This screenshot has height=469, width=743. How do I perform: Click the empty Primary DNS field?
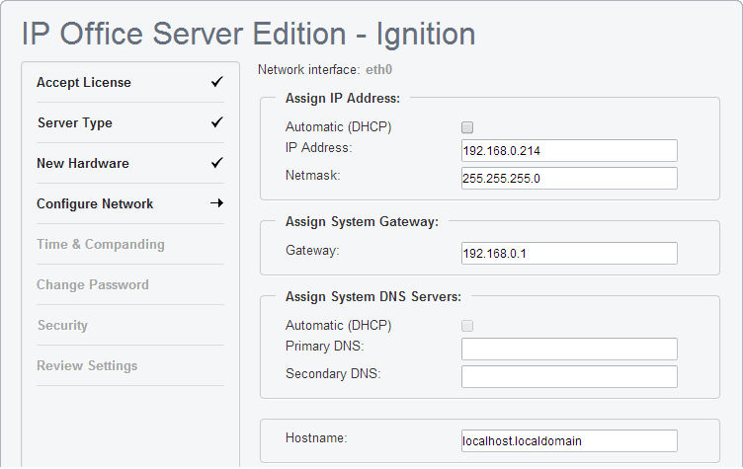(x=569, y=350)
